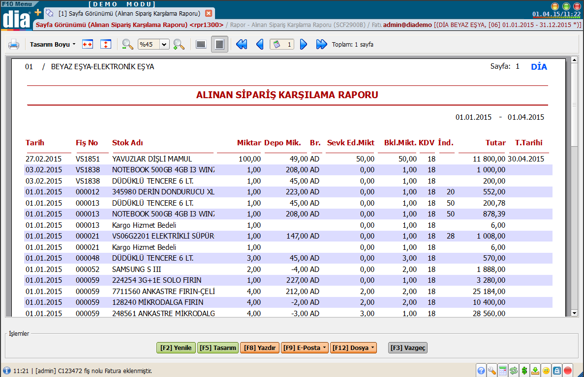The image size is (584, 377).
Task: Click the report title ALINAN SİPARİŞ KARŞILAMA RAPORU
Action: click(x=287, y=95)
